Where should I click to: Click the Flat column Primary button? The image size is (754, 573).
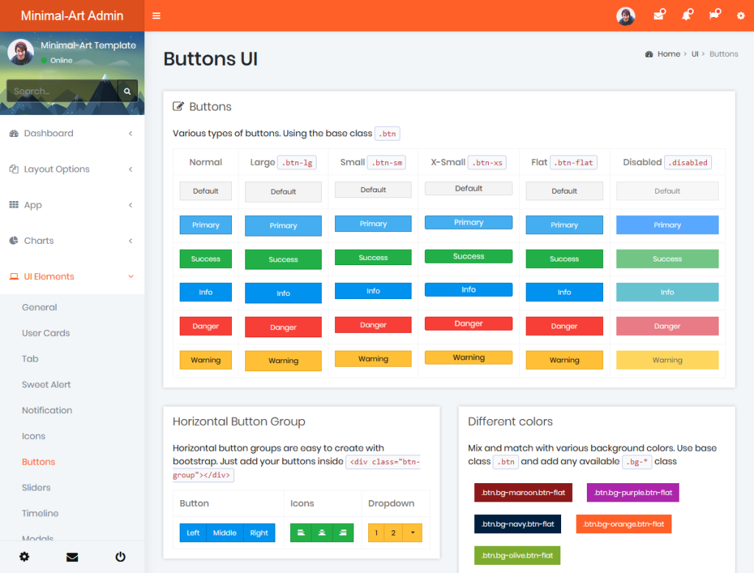564,225
